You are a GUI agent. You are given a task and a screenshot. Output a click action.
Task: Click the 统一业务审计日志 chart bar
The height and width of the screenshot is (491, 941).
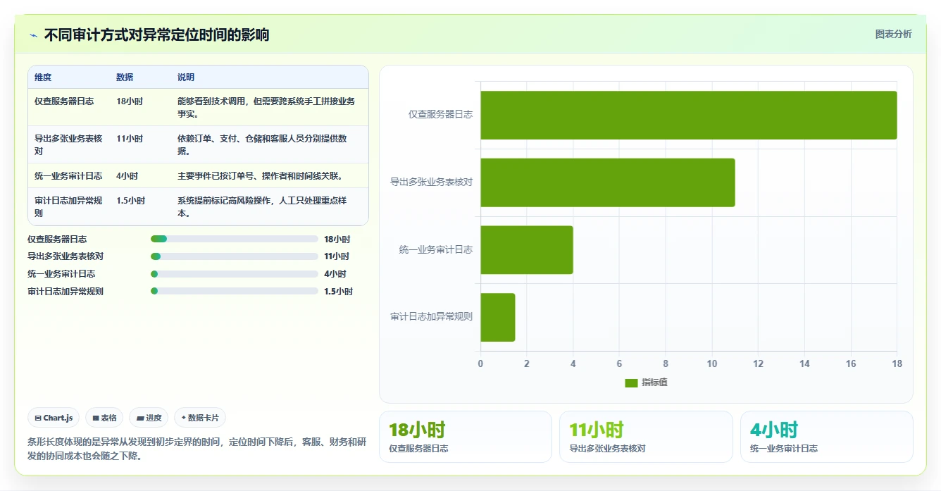pos(527,250)
